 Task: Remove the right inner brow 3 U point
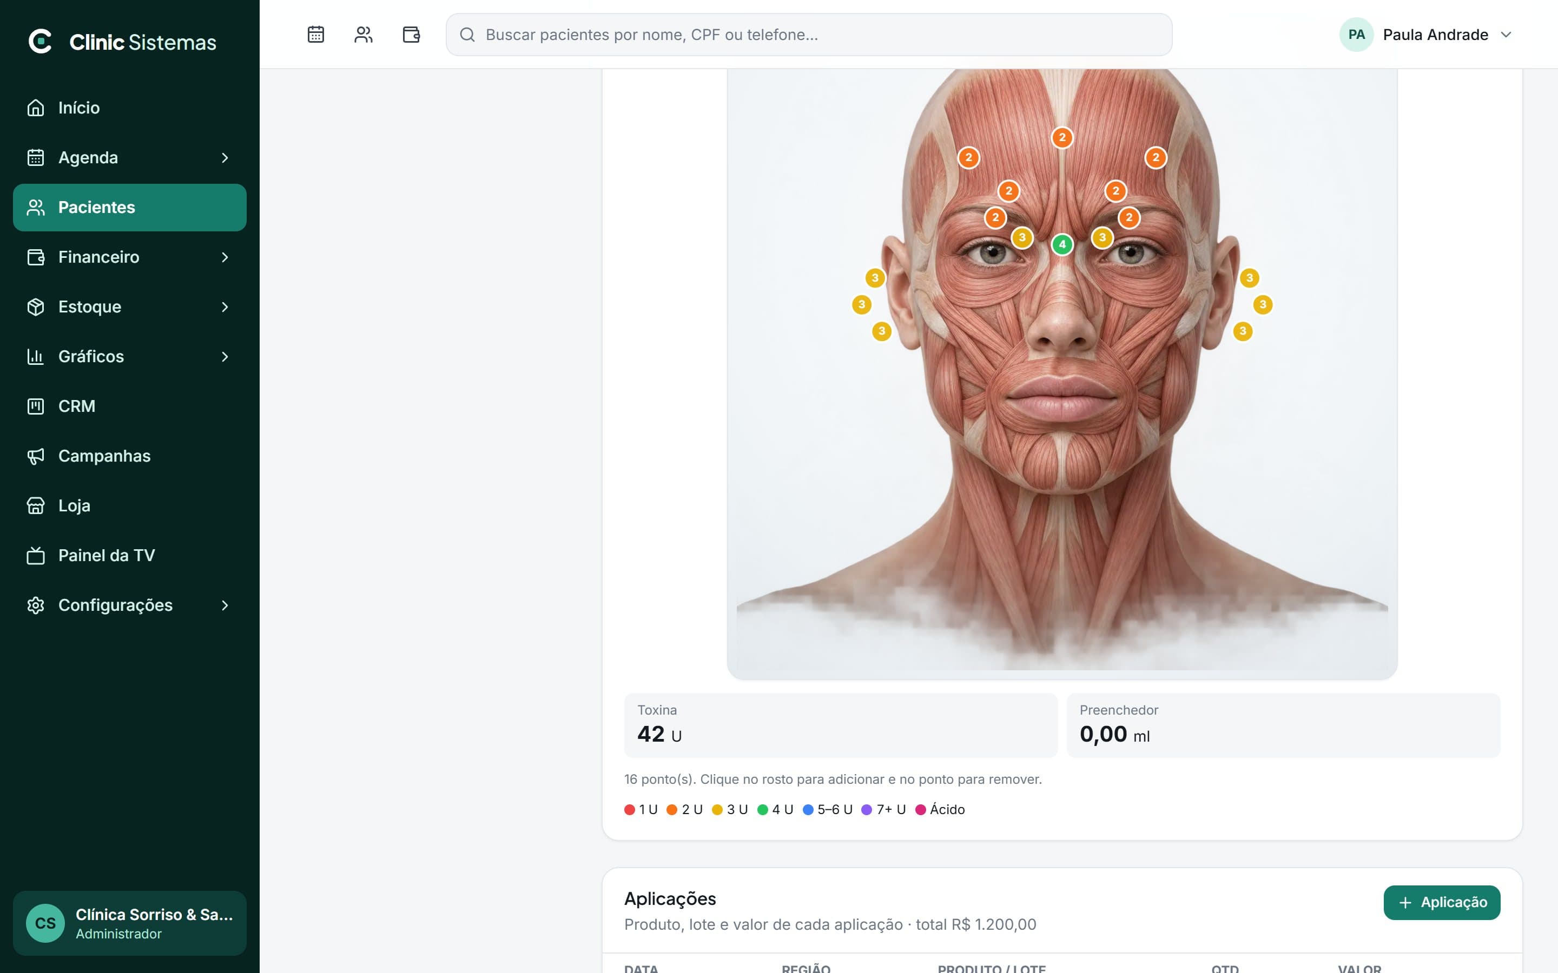point(1102,237)
